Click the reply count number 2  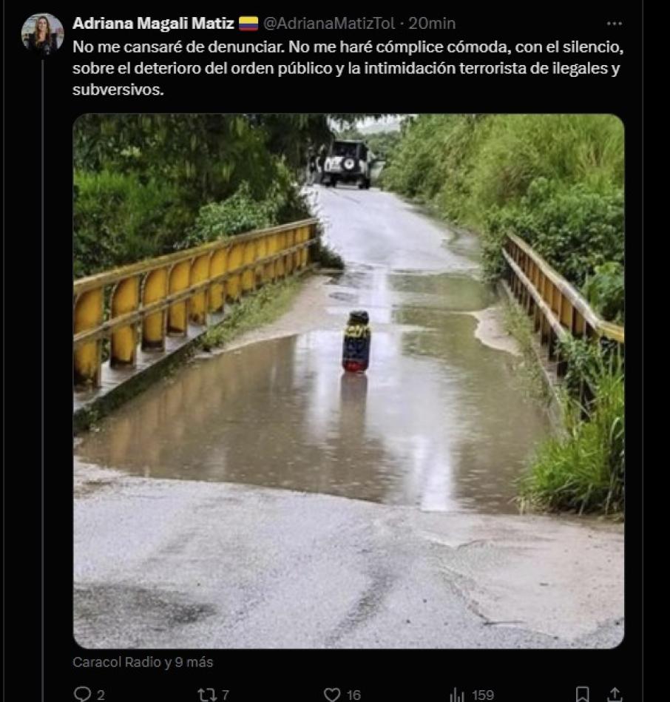(101, 695)
